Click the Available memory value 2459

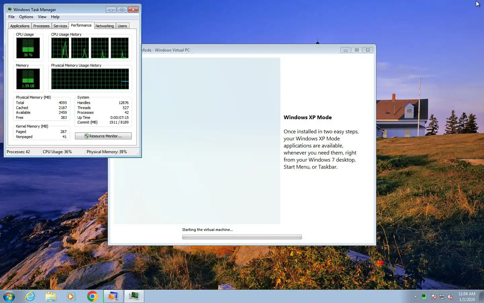coord(63,112)
